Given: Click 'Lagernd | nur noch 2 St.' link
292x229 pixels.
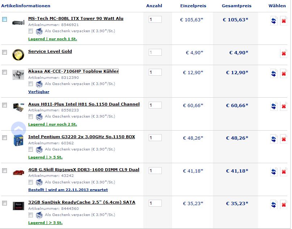Looking at the screenshot, I should coord(52,124).
